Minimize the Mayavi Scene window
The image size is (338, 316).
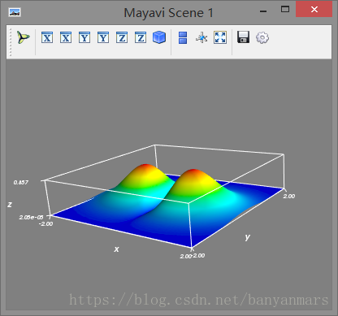click(x=263, y=11)
